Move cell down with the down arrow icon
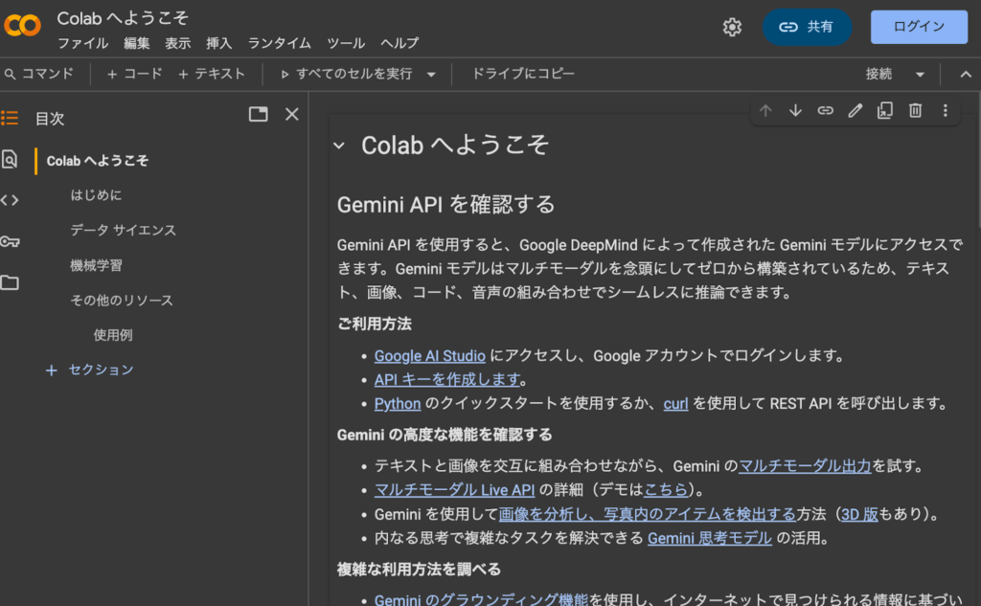This screenshot has height=606, width=981. coord(795,111)
